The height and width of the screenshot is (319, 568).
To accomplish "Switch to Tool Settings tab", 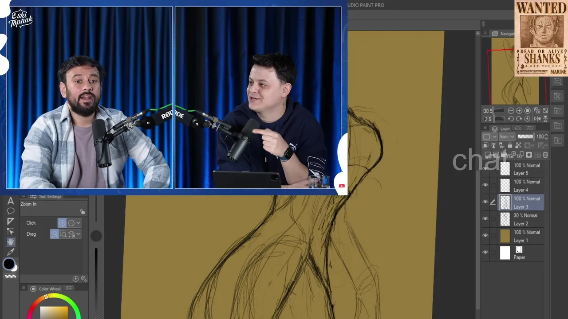I will click(x=47, y=197).
